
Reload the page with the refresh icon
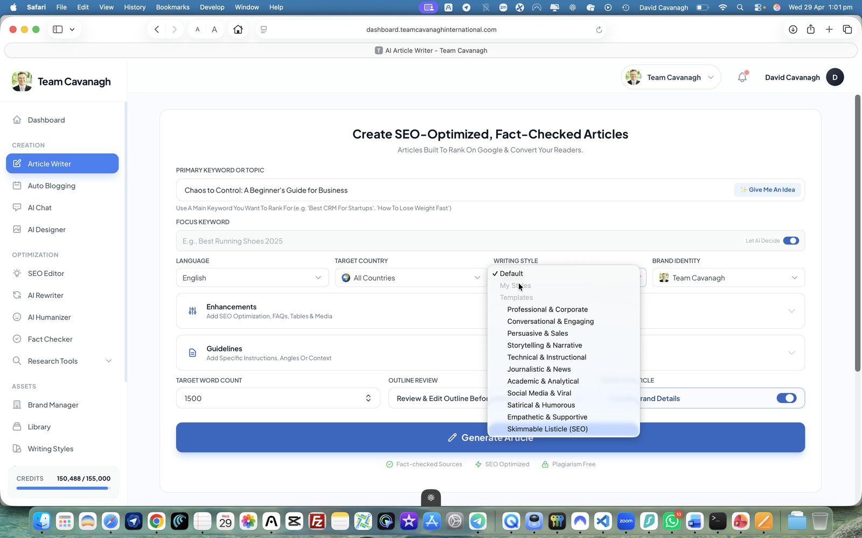599,30
